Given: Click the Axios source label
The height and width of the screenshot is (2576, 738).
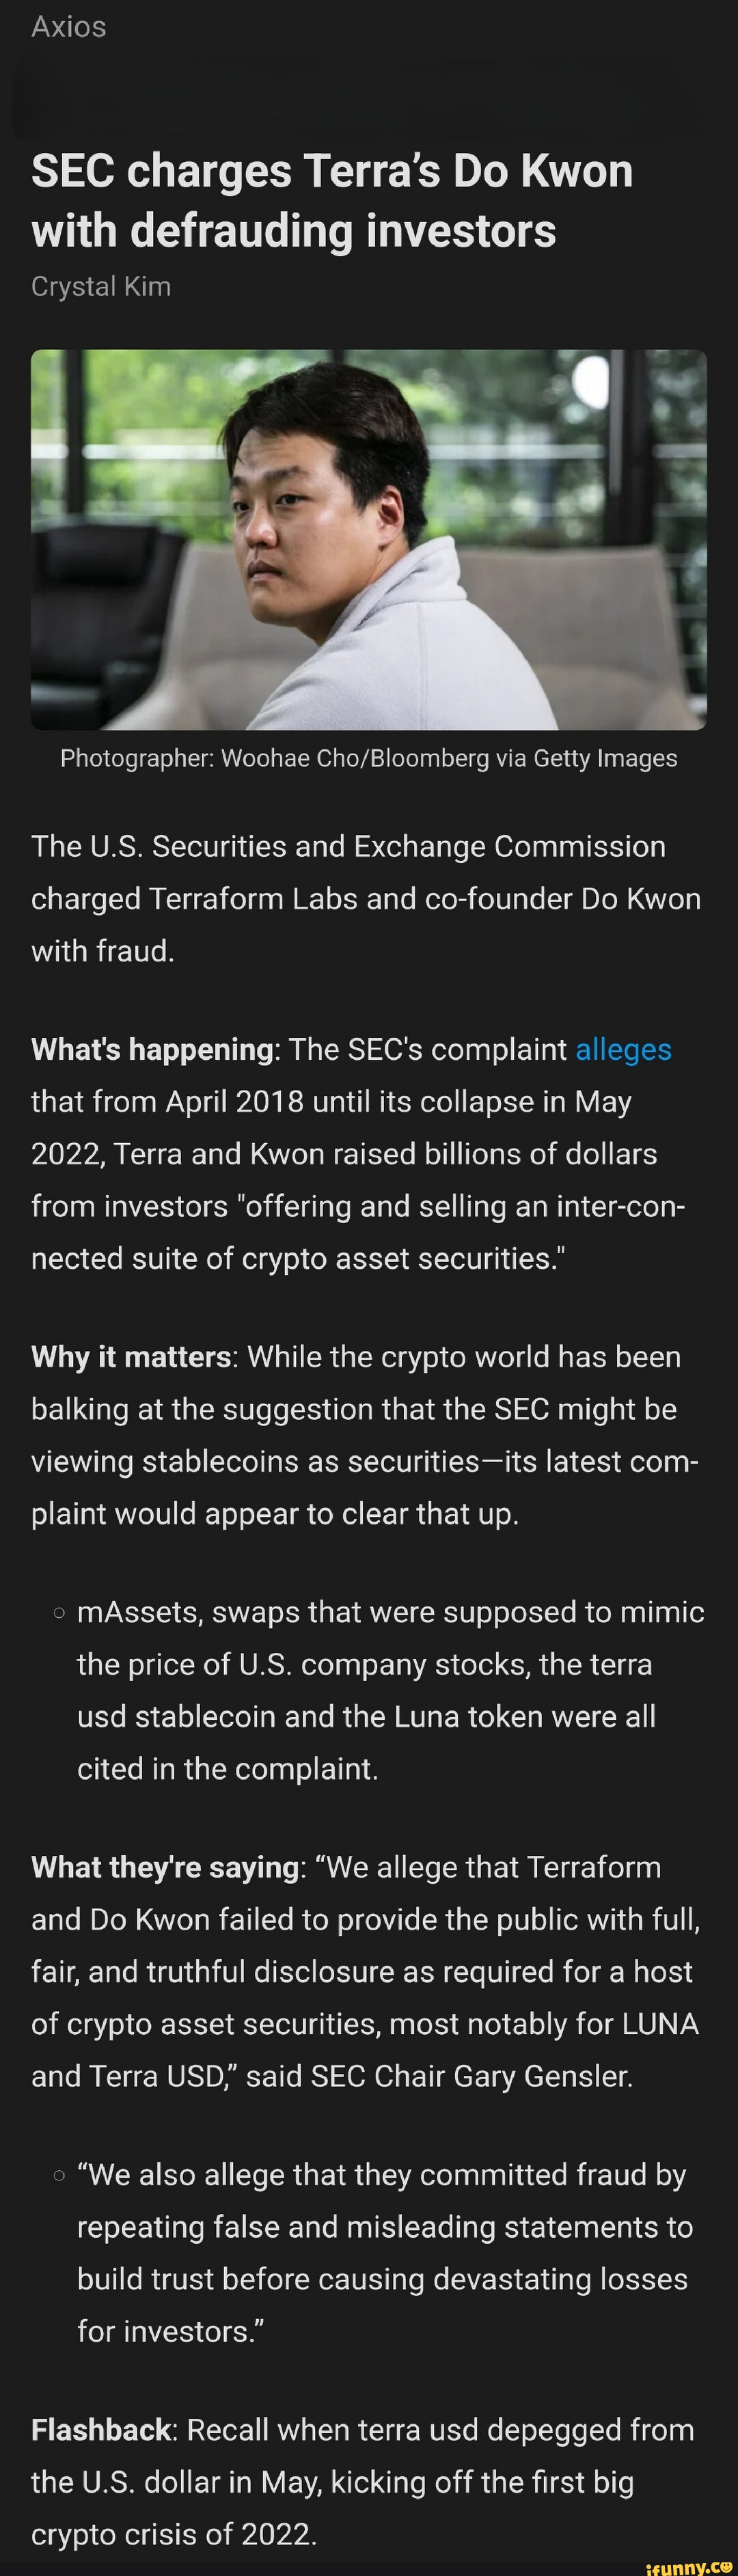Looking at the screenshot, I should [x=68, y=27].
